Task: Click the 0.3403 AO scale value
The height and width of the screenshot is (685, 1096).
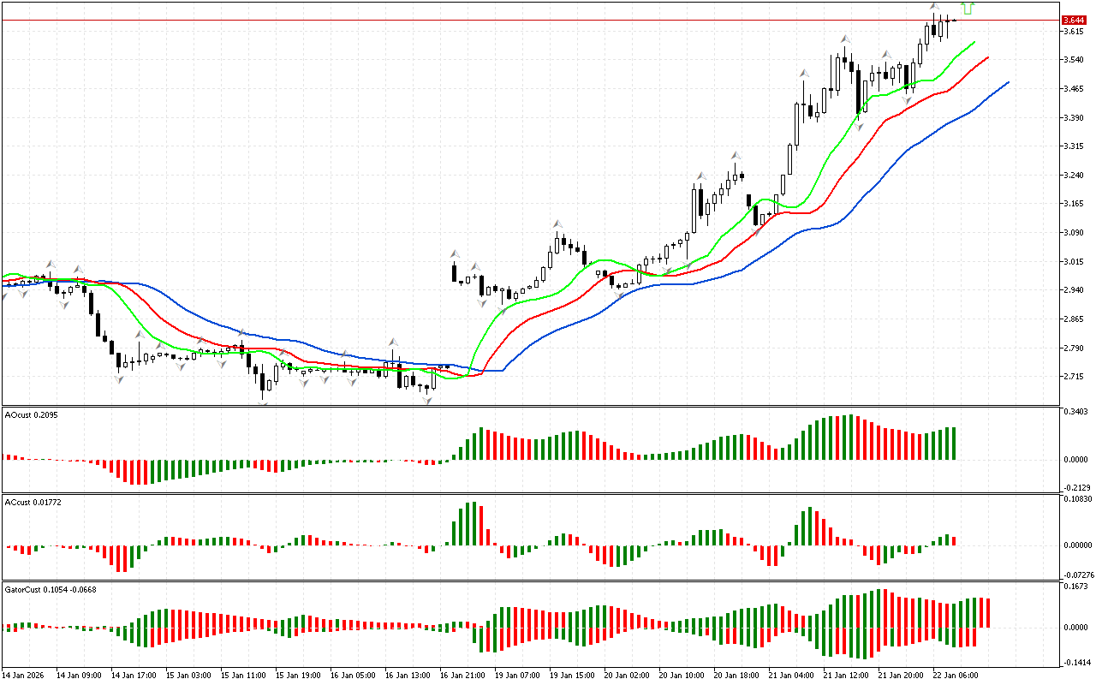Action: pyautogui.click(x=1074, y=413)
